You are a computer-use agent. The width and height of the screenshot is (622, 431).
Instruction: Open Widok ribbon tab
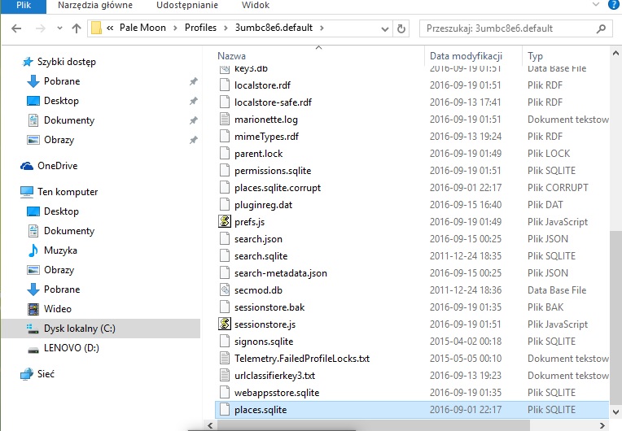[256, 6]
